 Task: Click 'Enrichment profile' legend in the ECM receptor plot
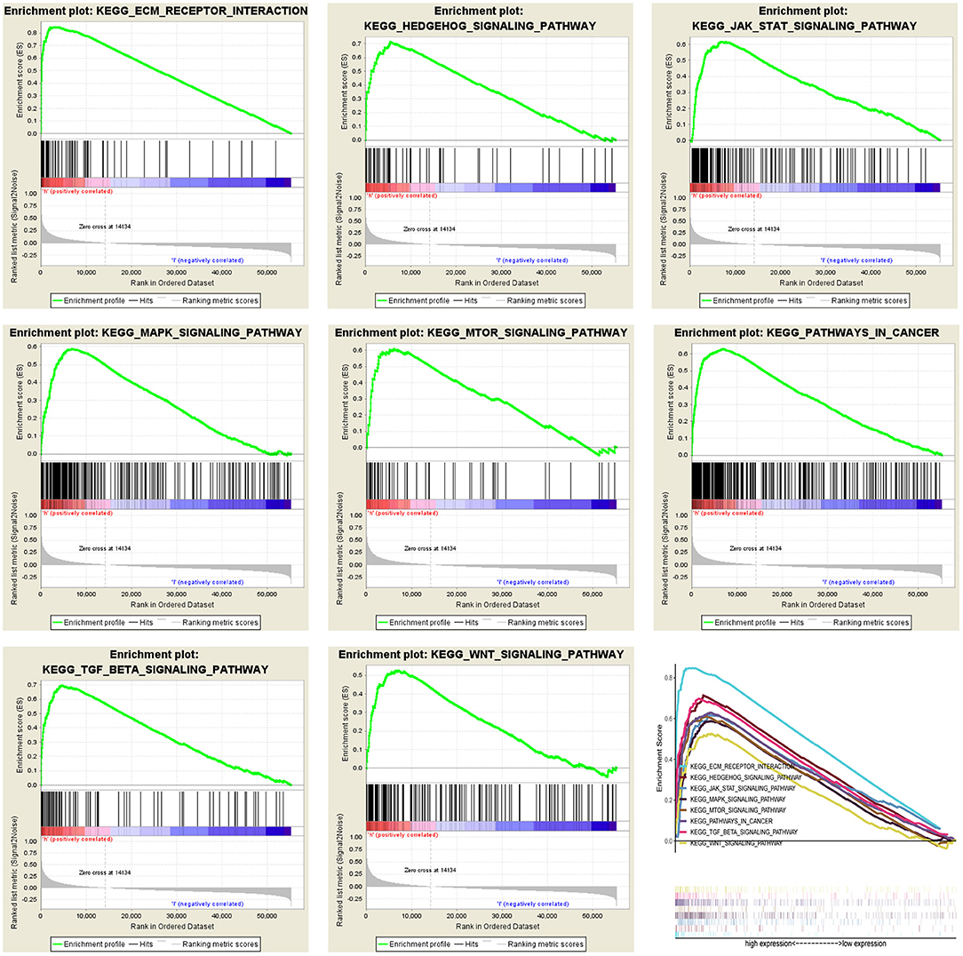coord(89,300)
